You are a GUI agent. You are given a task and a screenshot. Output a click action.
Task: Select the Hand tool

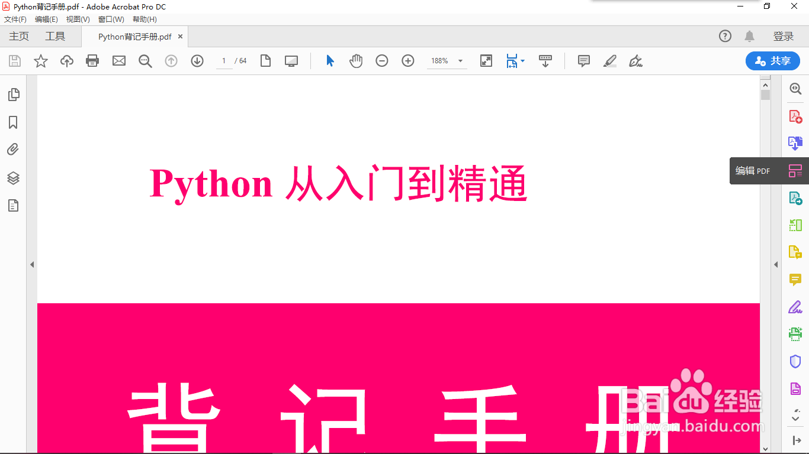click(x=356, y=61)
